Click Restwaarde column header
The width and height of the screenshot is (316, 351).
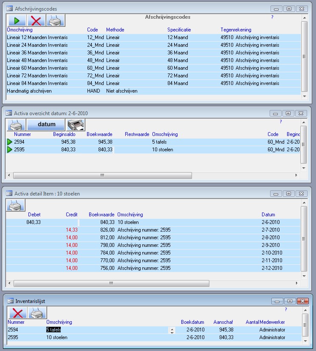click(137, 134)
